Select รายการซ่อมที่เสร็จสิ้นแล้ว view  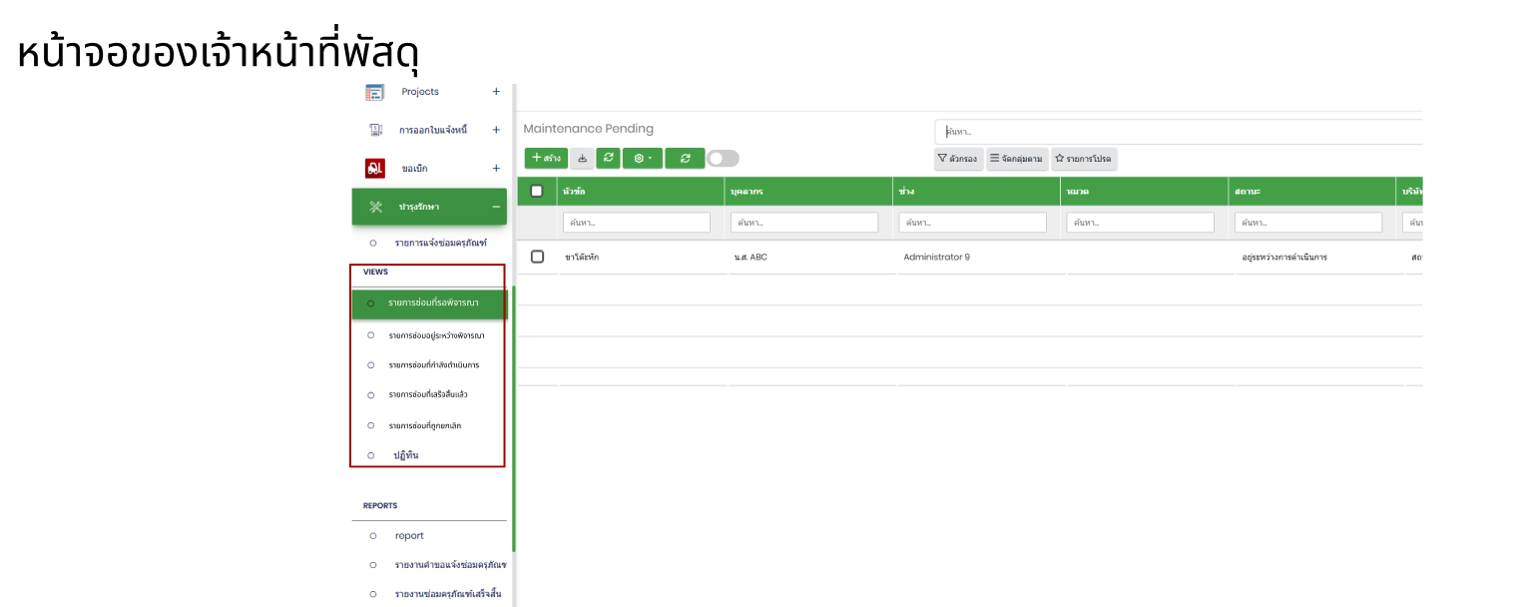(428, 394)
